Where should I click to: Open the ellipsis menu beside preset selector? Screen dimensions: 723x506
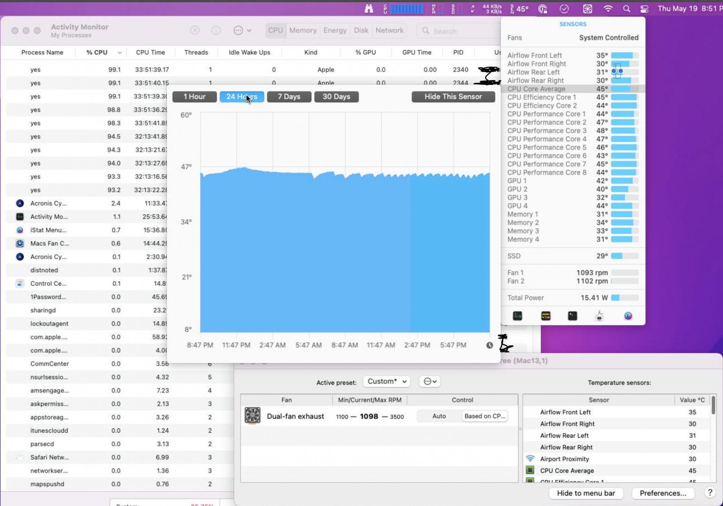pyautogui.click(x=430, y=381)
